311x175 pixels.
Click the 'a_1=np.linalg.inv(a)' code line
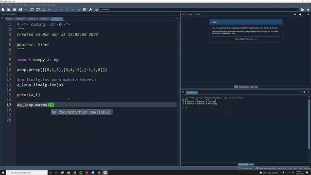click(40, 85)
